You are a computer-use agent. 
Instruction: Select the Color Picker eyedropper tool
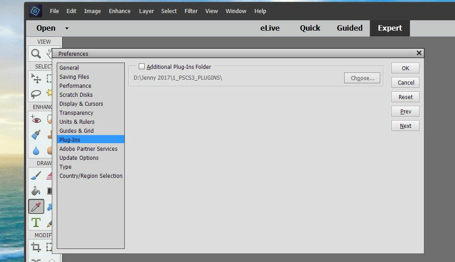pyautogui.click(x=36, y=207)
